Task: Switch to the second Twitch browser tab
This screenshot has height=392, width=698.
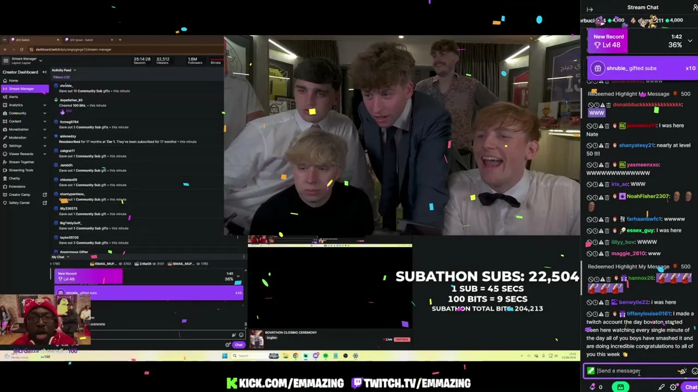Action: (x=87, y=40)
